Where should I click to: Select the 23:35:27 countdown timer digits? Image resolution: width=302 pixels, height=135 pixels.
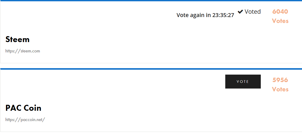(x=223, y=15)
